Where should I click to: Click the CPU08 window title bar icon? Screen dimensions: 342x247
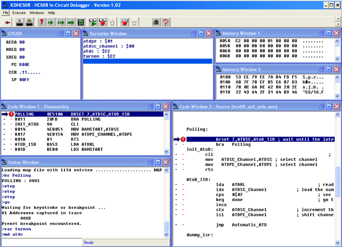[4, 33]
